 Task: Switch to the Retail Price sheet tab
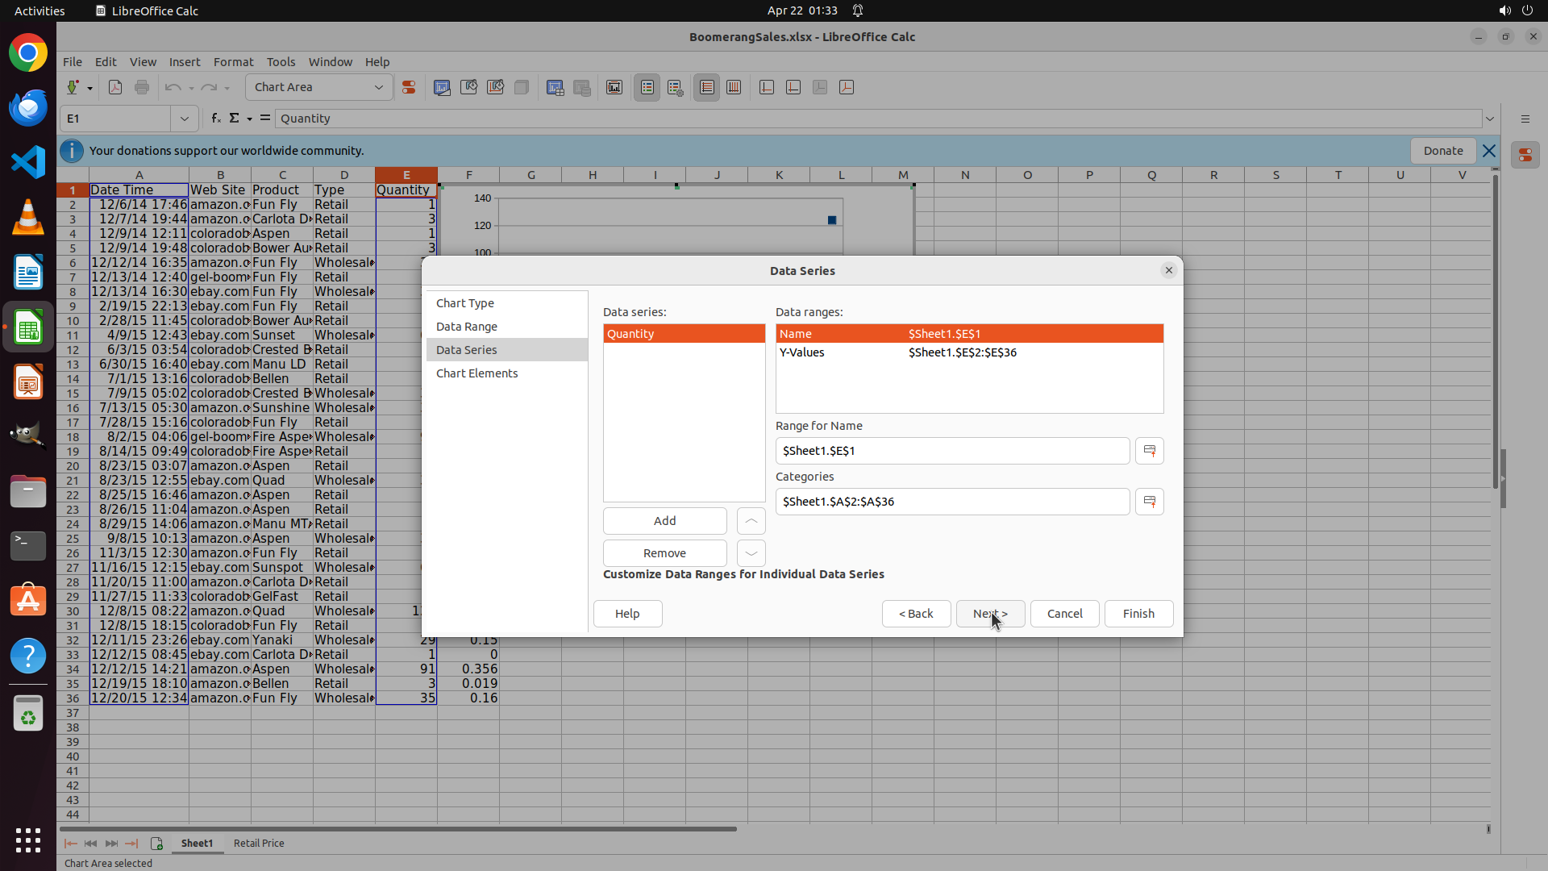pyautogui.click(x=259, y=843)
